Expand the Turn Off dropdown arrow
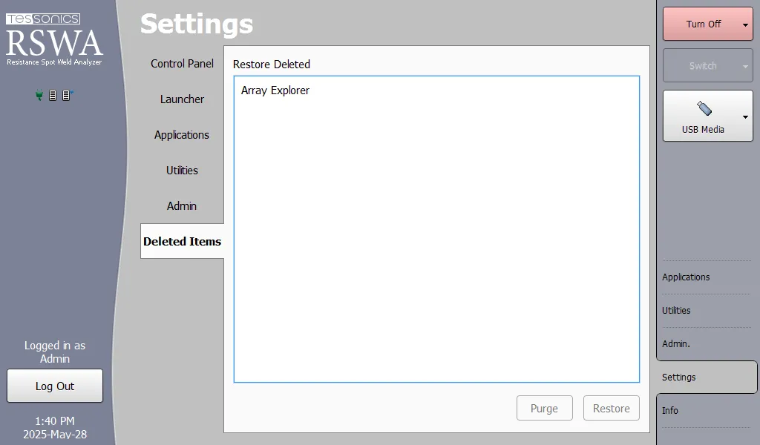Viewport: 760px width, 445px height. coord(745,24)
